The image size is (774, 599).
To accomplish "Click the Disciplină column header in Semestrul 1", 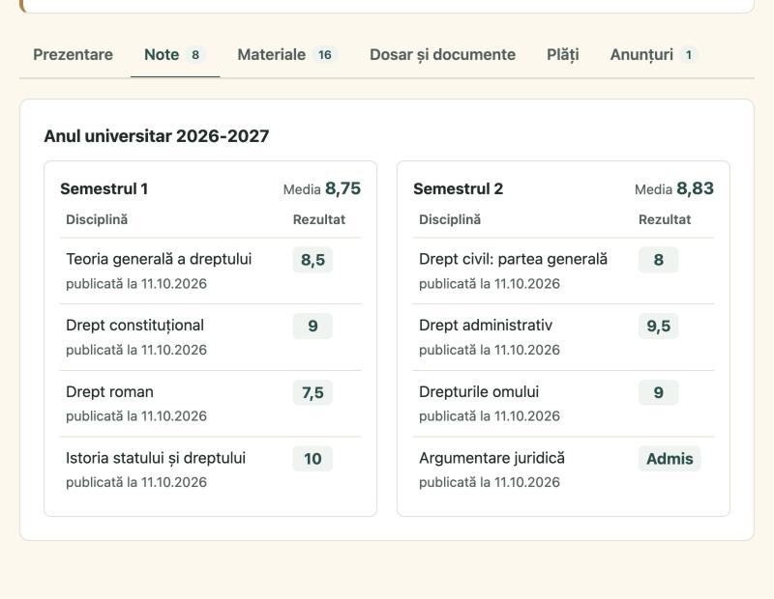I will 97,219.
